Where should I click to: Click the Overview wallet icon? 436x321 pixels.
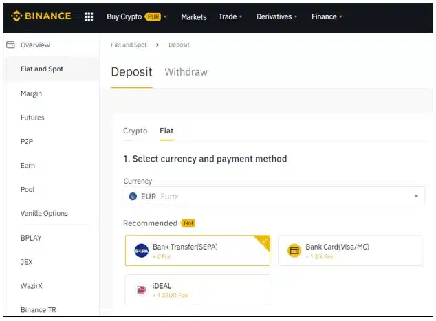pyautogui.click(x=10, y=45)
